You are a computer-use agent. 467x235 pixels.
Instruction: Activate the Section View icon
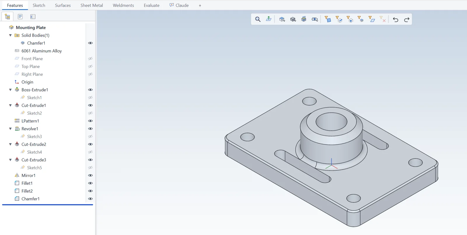[304, 19]
